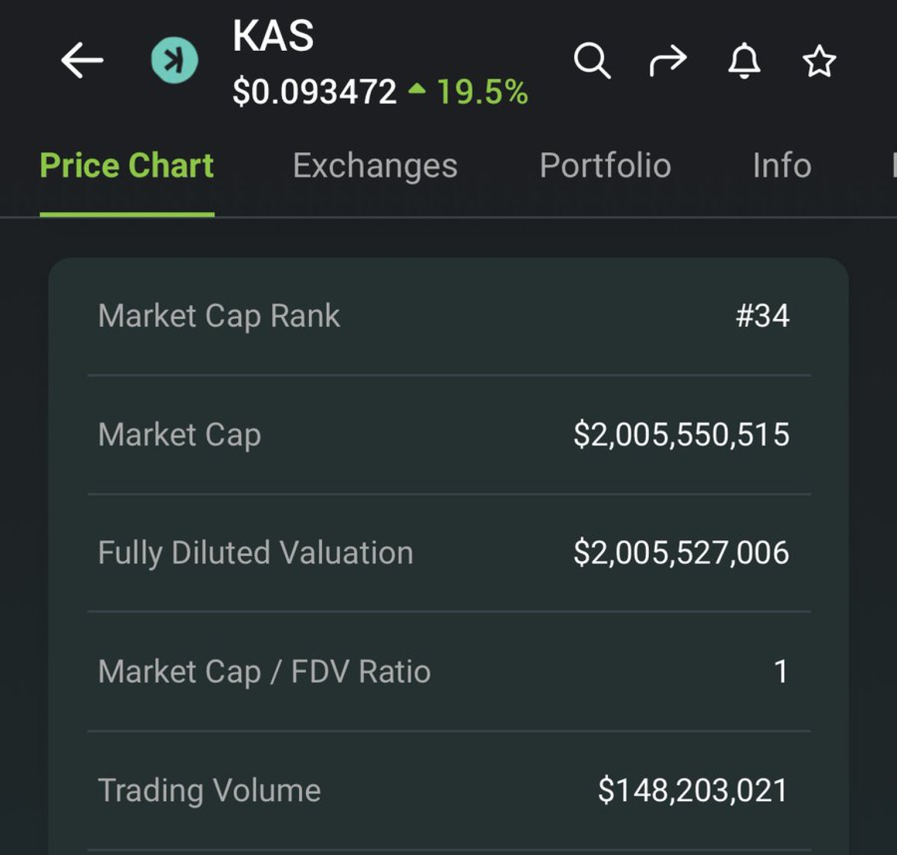897x855 pixels.
Task: Open the Portfolio tab
Action: [606, 165]
